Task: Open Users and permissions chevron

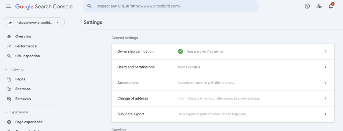Action: 325,67
